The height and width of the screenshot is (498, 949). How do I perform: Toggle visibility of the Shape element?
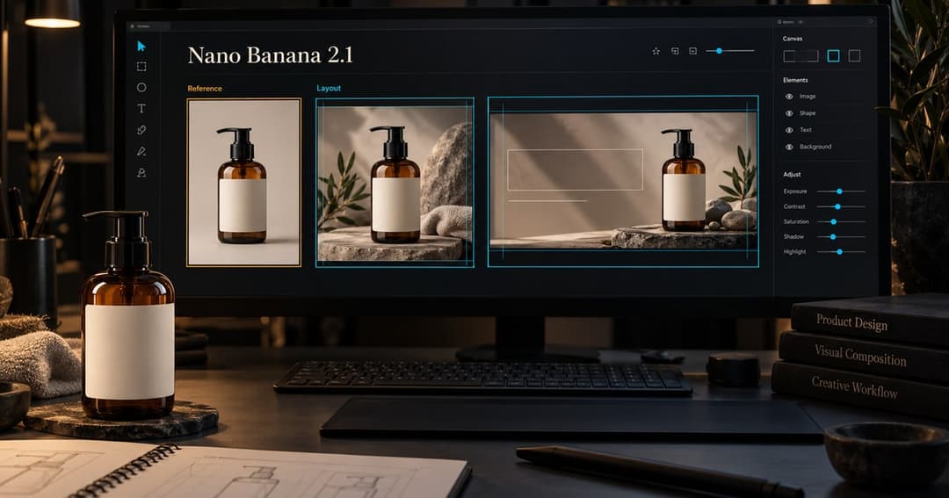tap(789, 113)
